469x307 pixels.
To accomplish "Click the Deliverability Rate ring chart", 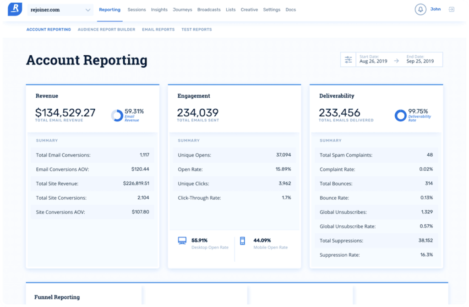I will [x=400, y=115].
